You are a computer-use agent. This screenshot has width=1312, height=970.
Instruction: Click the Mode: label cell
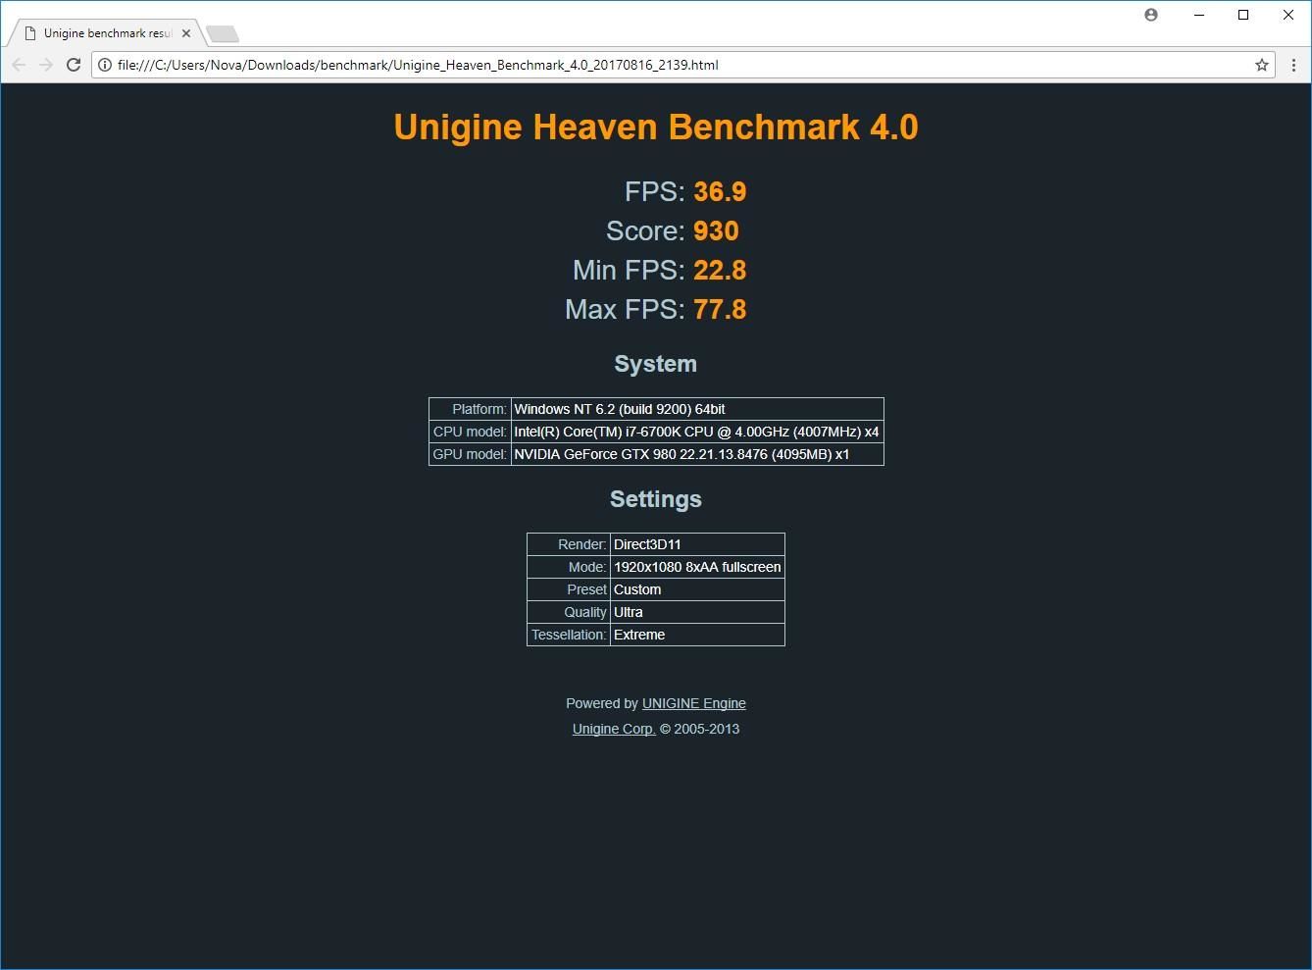pos(569,567)
